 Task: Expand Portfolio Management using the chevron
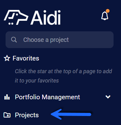108,97
